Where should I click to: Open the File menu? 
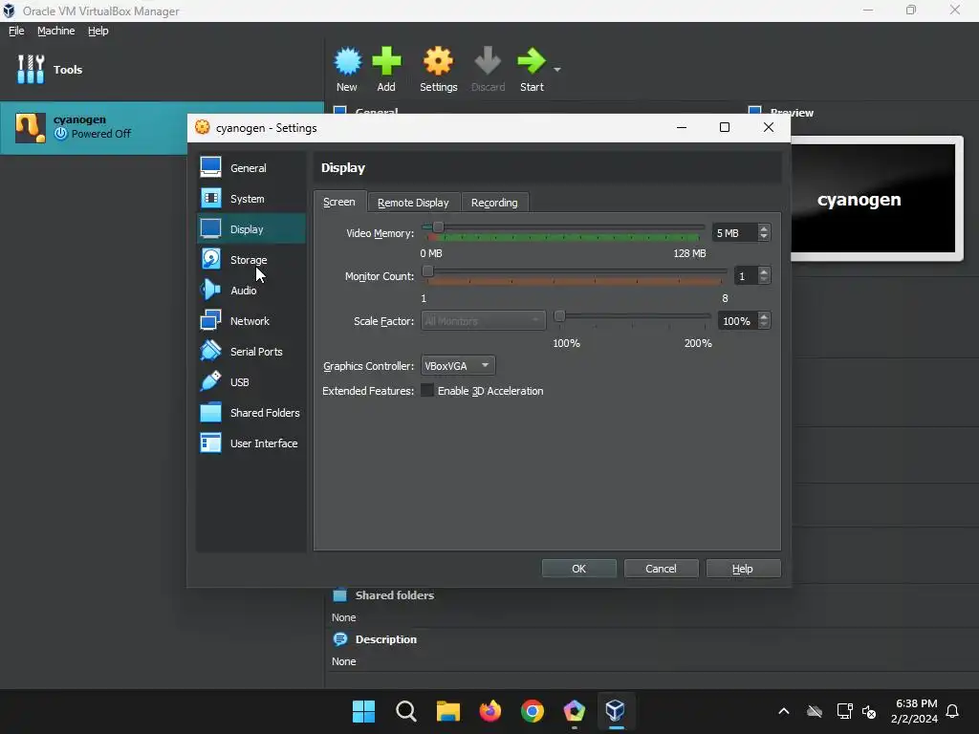[16, 31]
